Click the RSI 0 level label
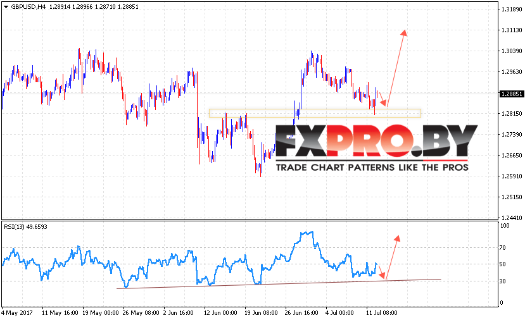 (x=501, y=303)
